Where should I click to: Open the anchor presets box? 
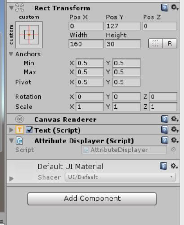click(x=29, y=35)
